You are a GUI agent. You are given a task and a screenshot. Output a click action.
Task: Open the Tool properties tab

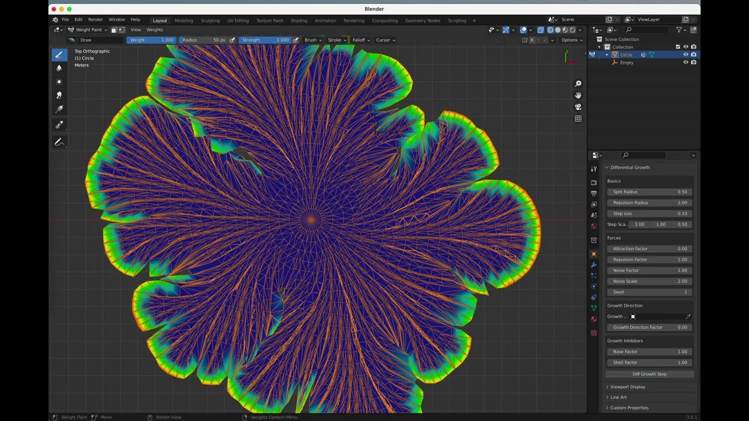point(594,169)
